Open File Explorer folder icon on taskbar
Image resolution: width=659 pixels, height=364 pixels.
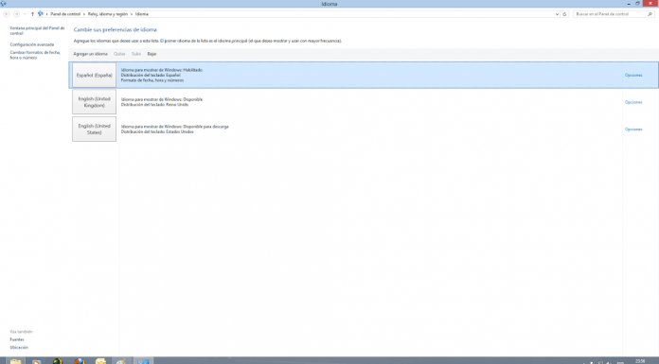tap(15, 361)
